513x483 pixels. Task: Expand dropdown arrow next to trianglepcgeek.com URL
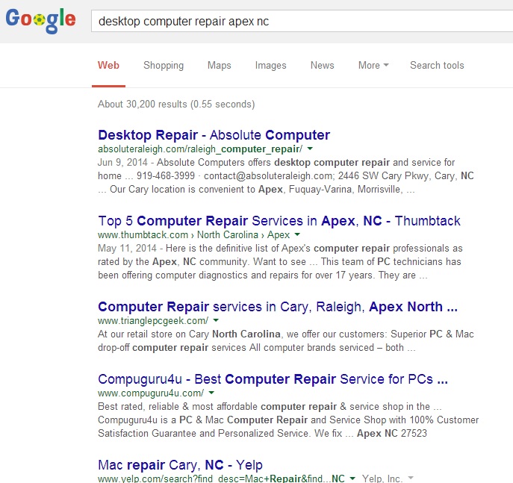pos(216,320)
